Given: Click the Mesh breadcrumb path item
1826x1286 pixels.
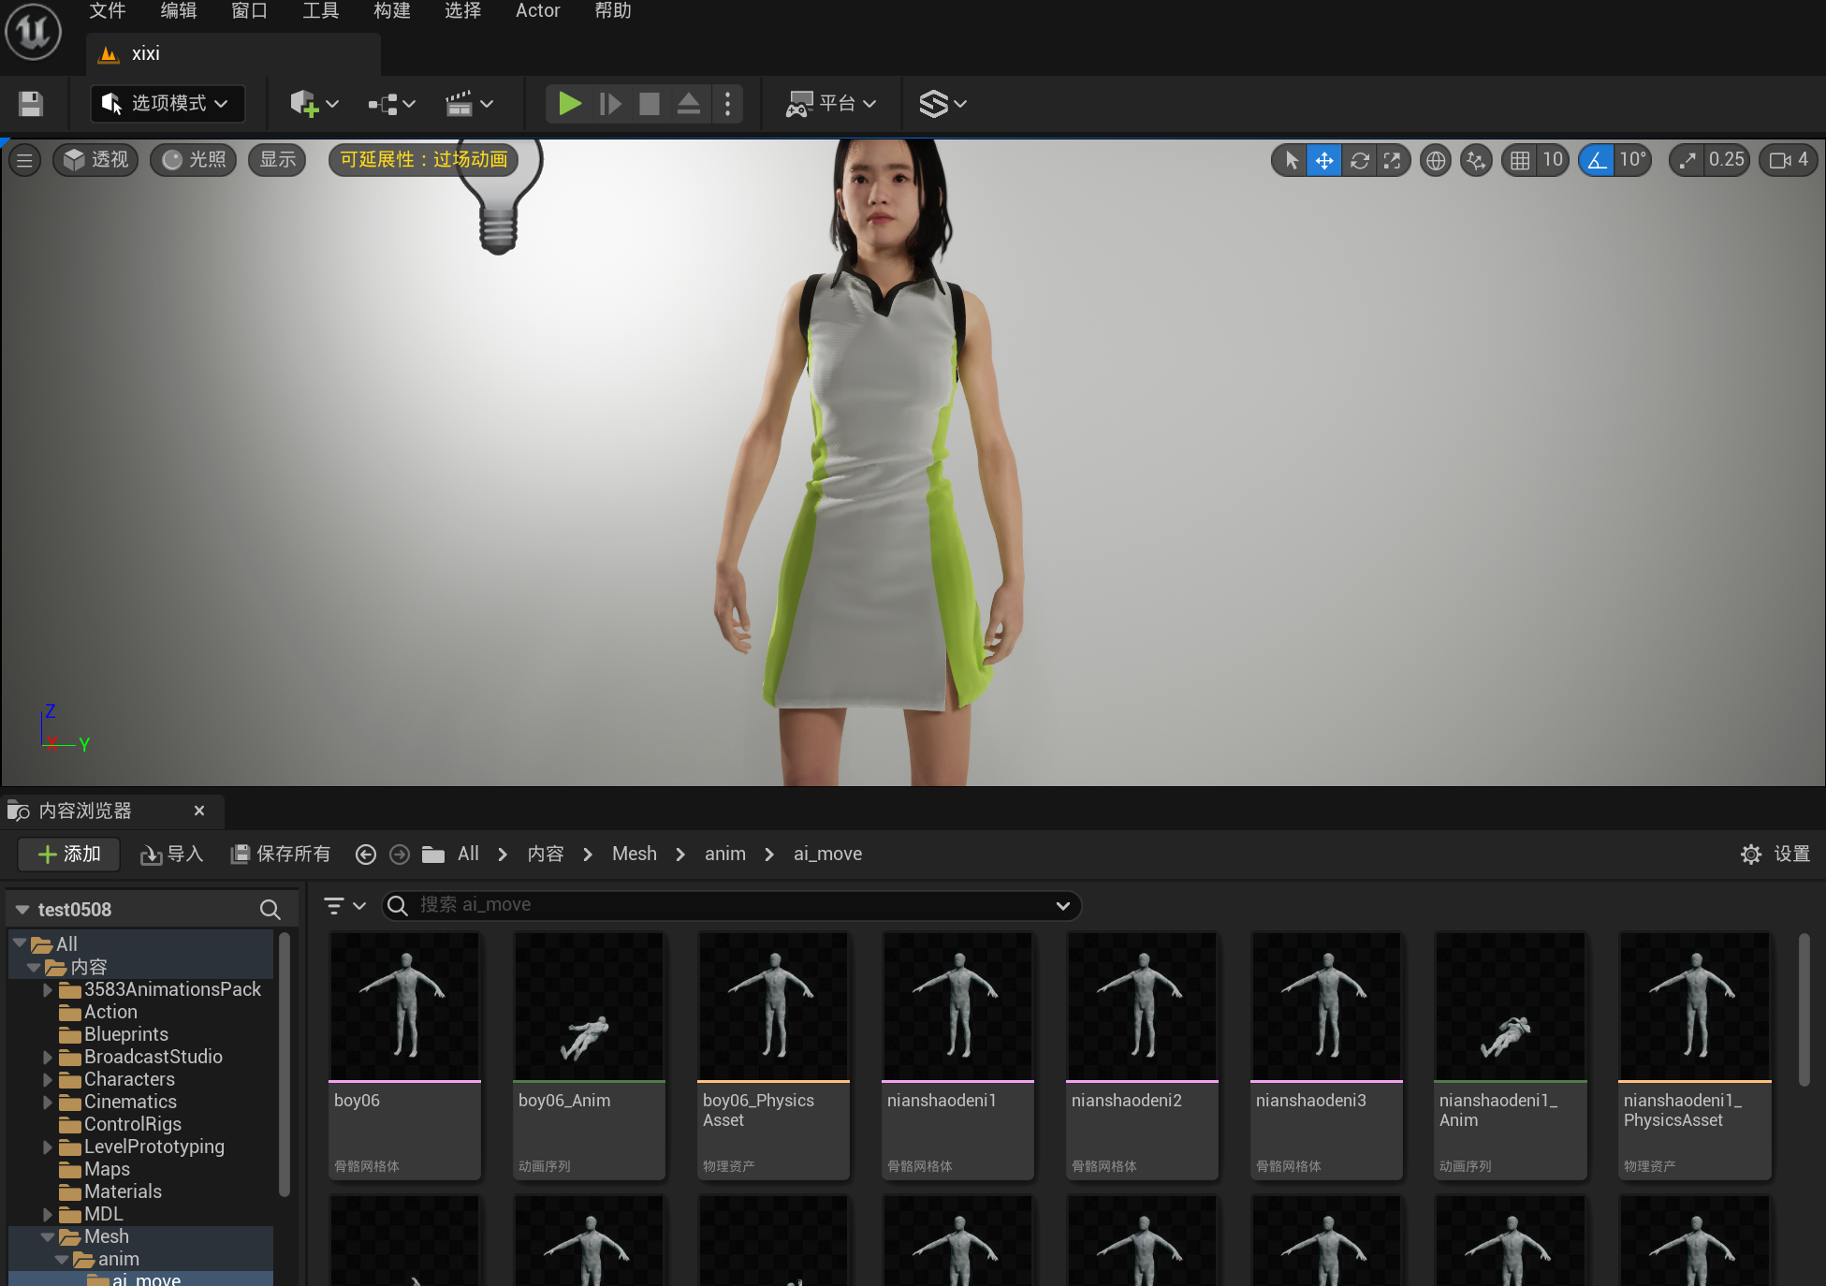Looking at the screenshot, I should point(635,854).
